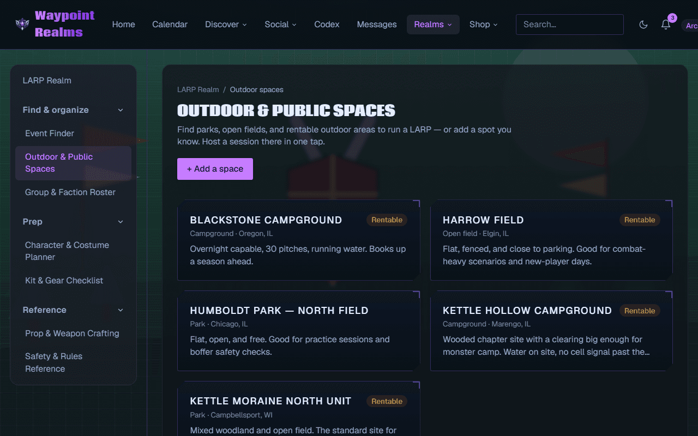Open the partially visible profile chip

[x=690, y=25]
